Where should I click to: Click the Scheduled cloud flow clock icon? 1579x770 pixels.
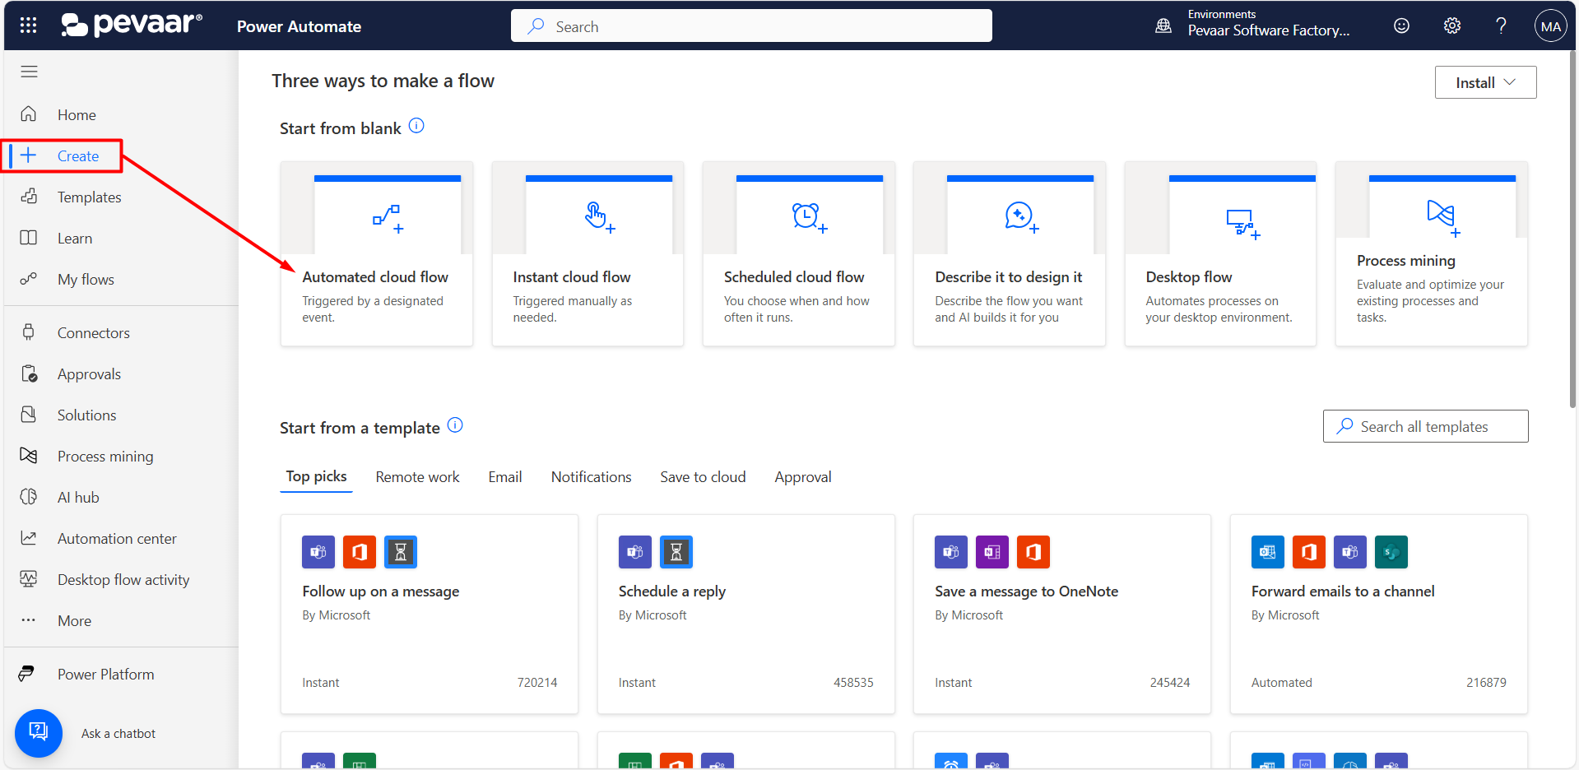[x=810, y=217]
